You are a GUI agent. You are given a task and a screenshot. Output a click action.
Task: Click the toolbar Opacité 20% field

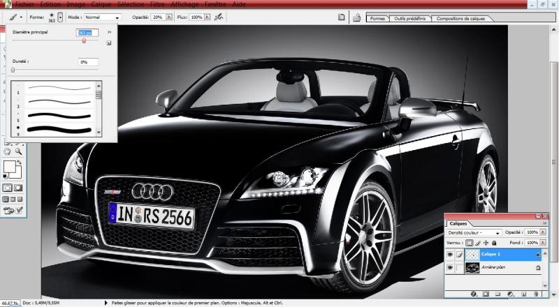pyautogui.click(x=159, y=17)
